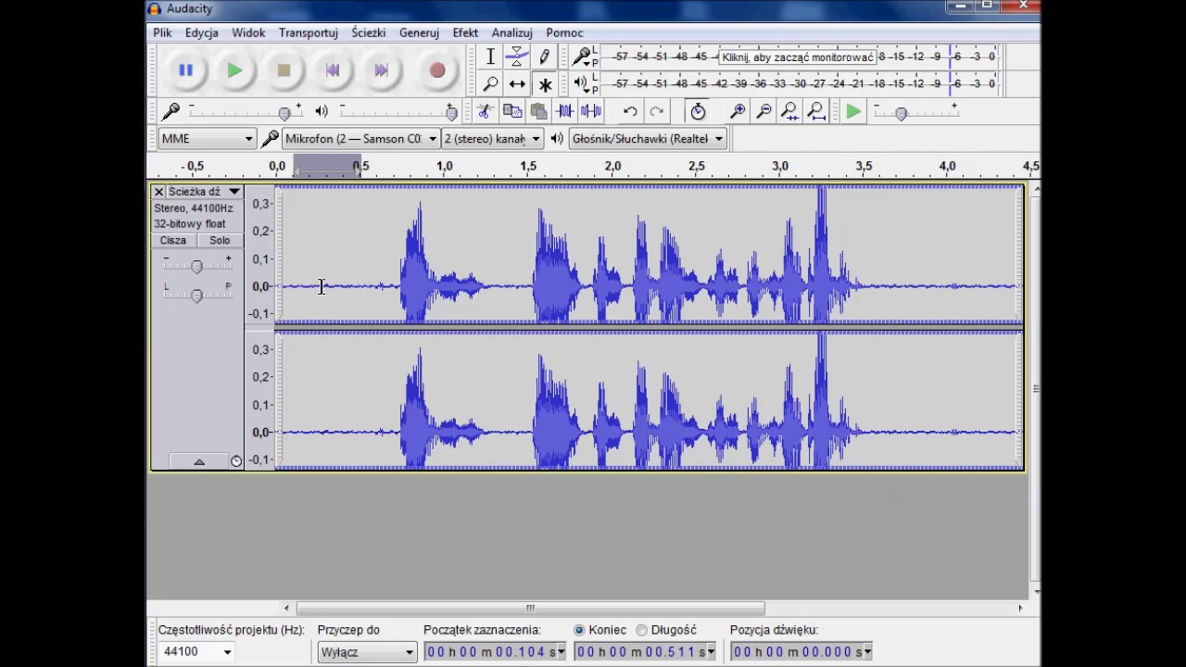Click the 2,0 mark on timeline ruler
The height and width of the screenshot is (667, 1186).
(x=612, y=166)
